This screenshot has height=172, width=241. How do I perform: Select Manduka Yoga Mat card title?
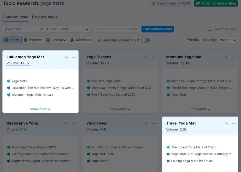pyautogui.click(x=184, y=57)
